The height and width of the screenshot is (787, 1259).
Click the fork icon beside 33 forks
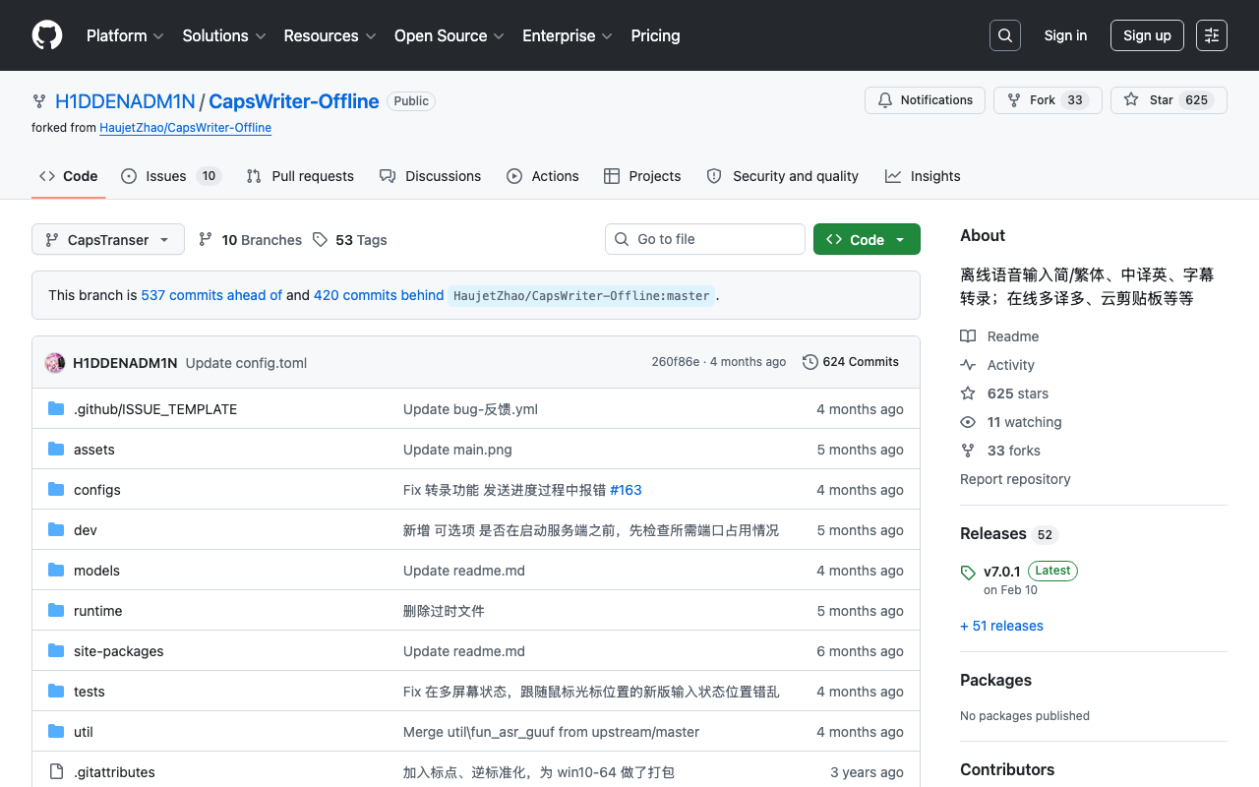pos(968,451)
